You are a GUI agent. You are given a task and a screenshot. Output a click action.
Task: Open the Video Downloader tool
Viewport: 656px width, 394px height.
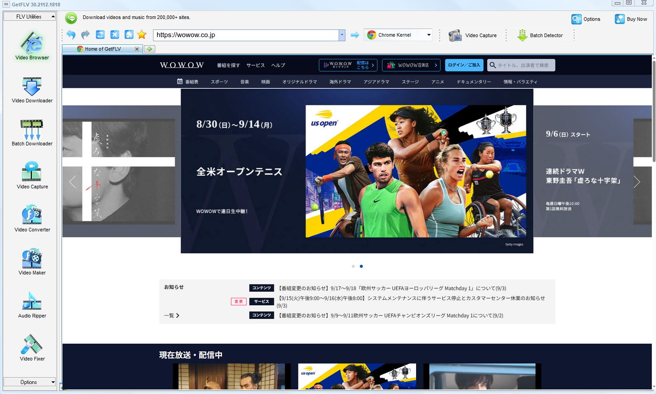coord(32,90)
